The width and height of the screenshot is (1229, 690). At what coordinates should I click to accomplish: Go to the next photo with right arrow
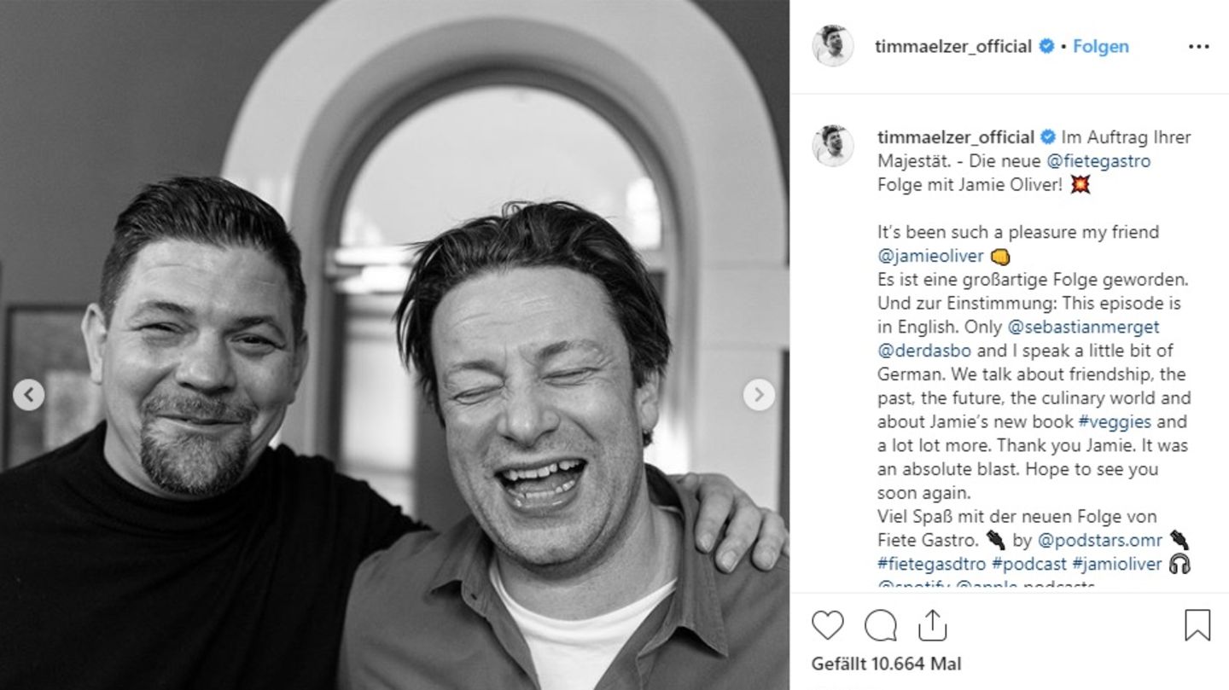click(x=759, y=395)
